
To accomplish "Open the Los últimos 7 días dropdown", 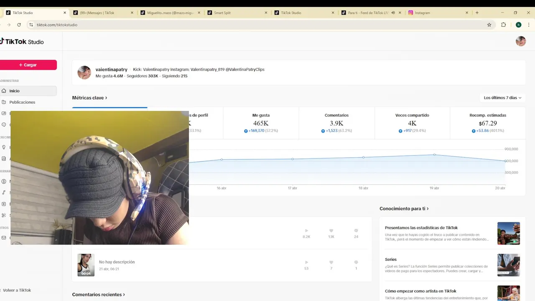I will point(502,98).
